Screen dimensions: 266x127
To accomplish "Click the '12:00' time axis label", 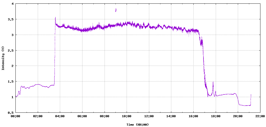I will pyautogui.click(x=149, y=116).
